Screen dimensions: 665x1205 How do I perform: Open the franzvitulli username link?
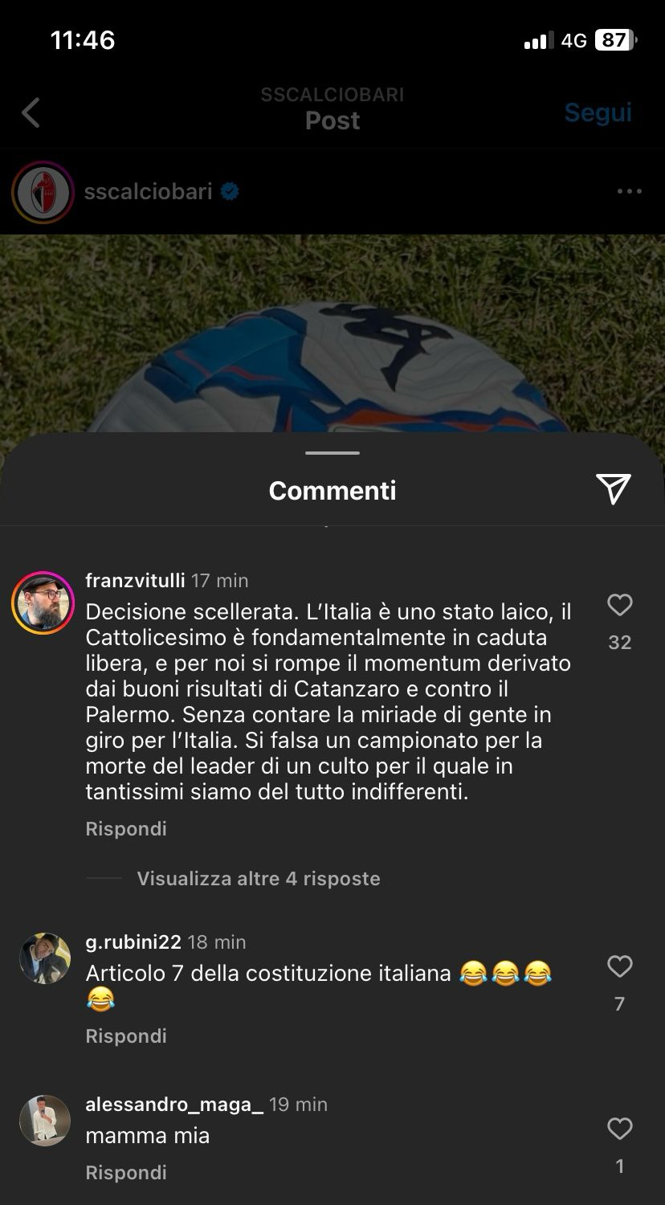point(135,580)
